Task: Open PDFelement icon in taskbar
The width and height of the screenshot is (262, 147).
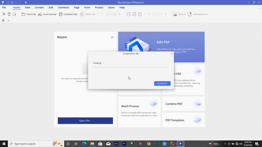Action: coord(181,144)
